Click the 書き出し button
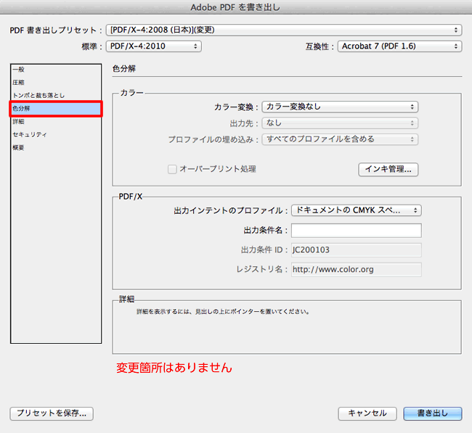 (x=433, y=413)
